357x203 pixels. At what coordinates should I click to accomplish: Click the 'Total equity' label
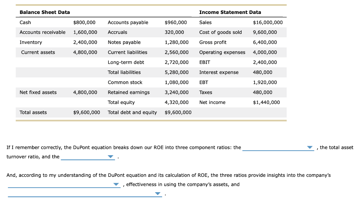(121, 103)
